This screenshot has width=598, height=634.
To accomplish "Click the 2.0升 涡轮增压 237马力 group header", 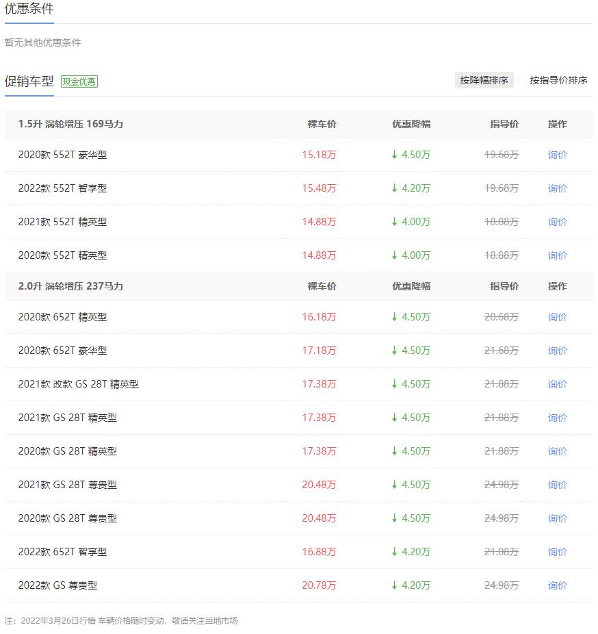I will [70, 286].
